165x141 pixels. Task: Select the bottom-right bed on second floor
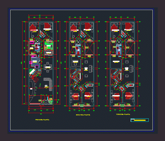[88, 96]
